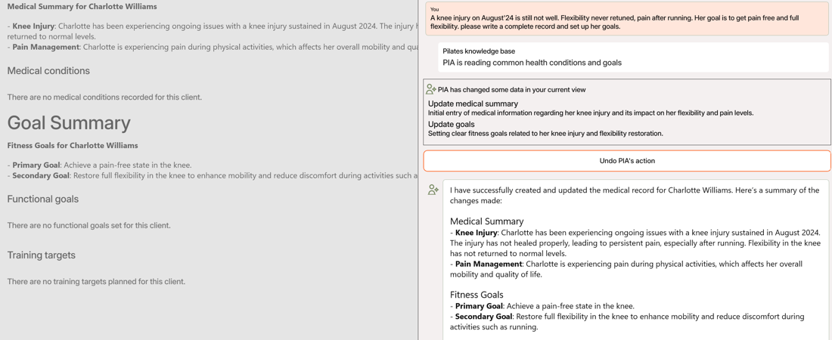Click the Pain Management bullet in the left panel
Screen dimensions: 832x340
click(213, 47)
